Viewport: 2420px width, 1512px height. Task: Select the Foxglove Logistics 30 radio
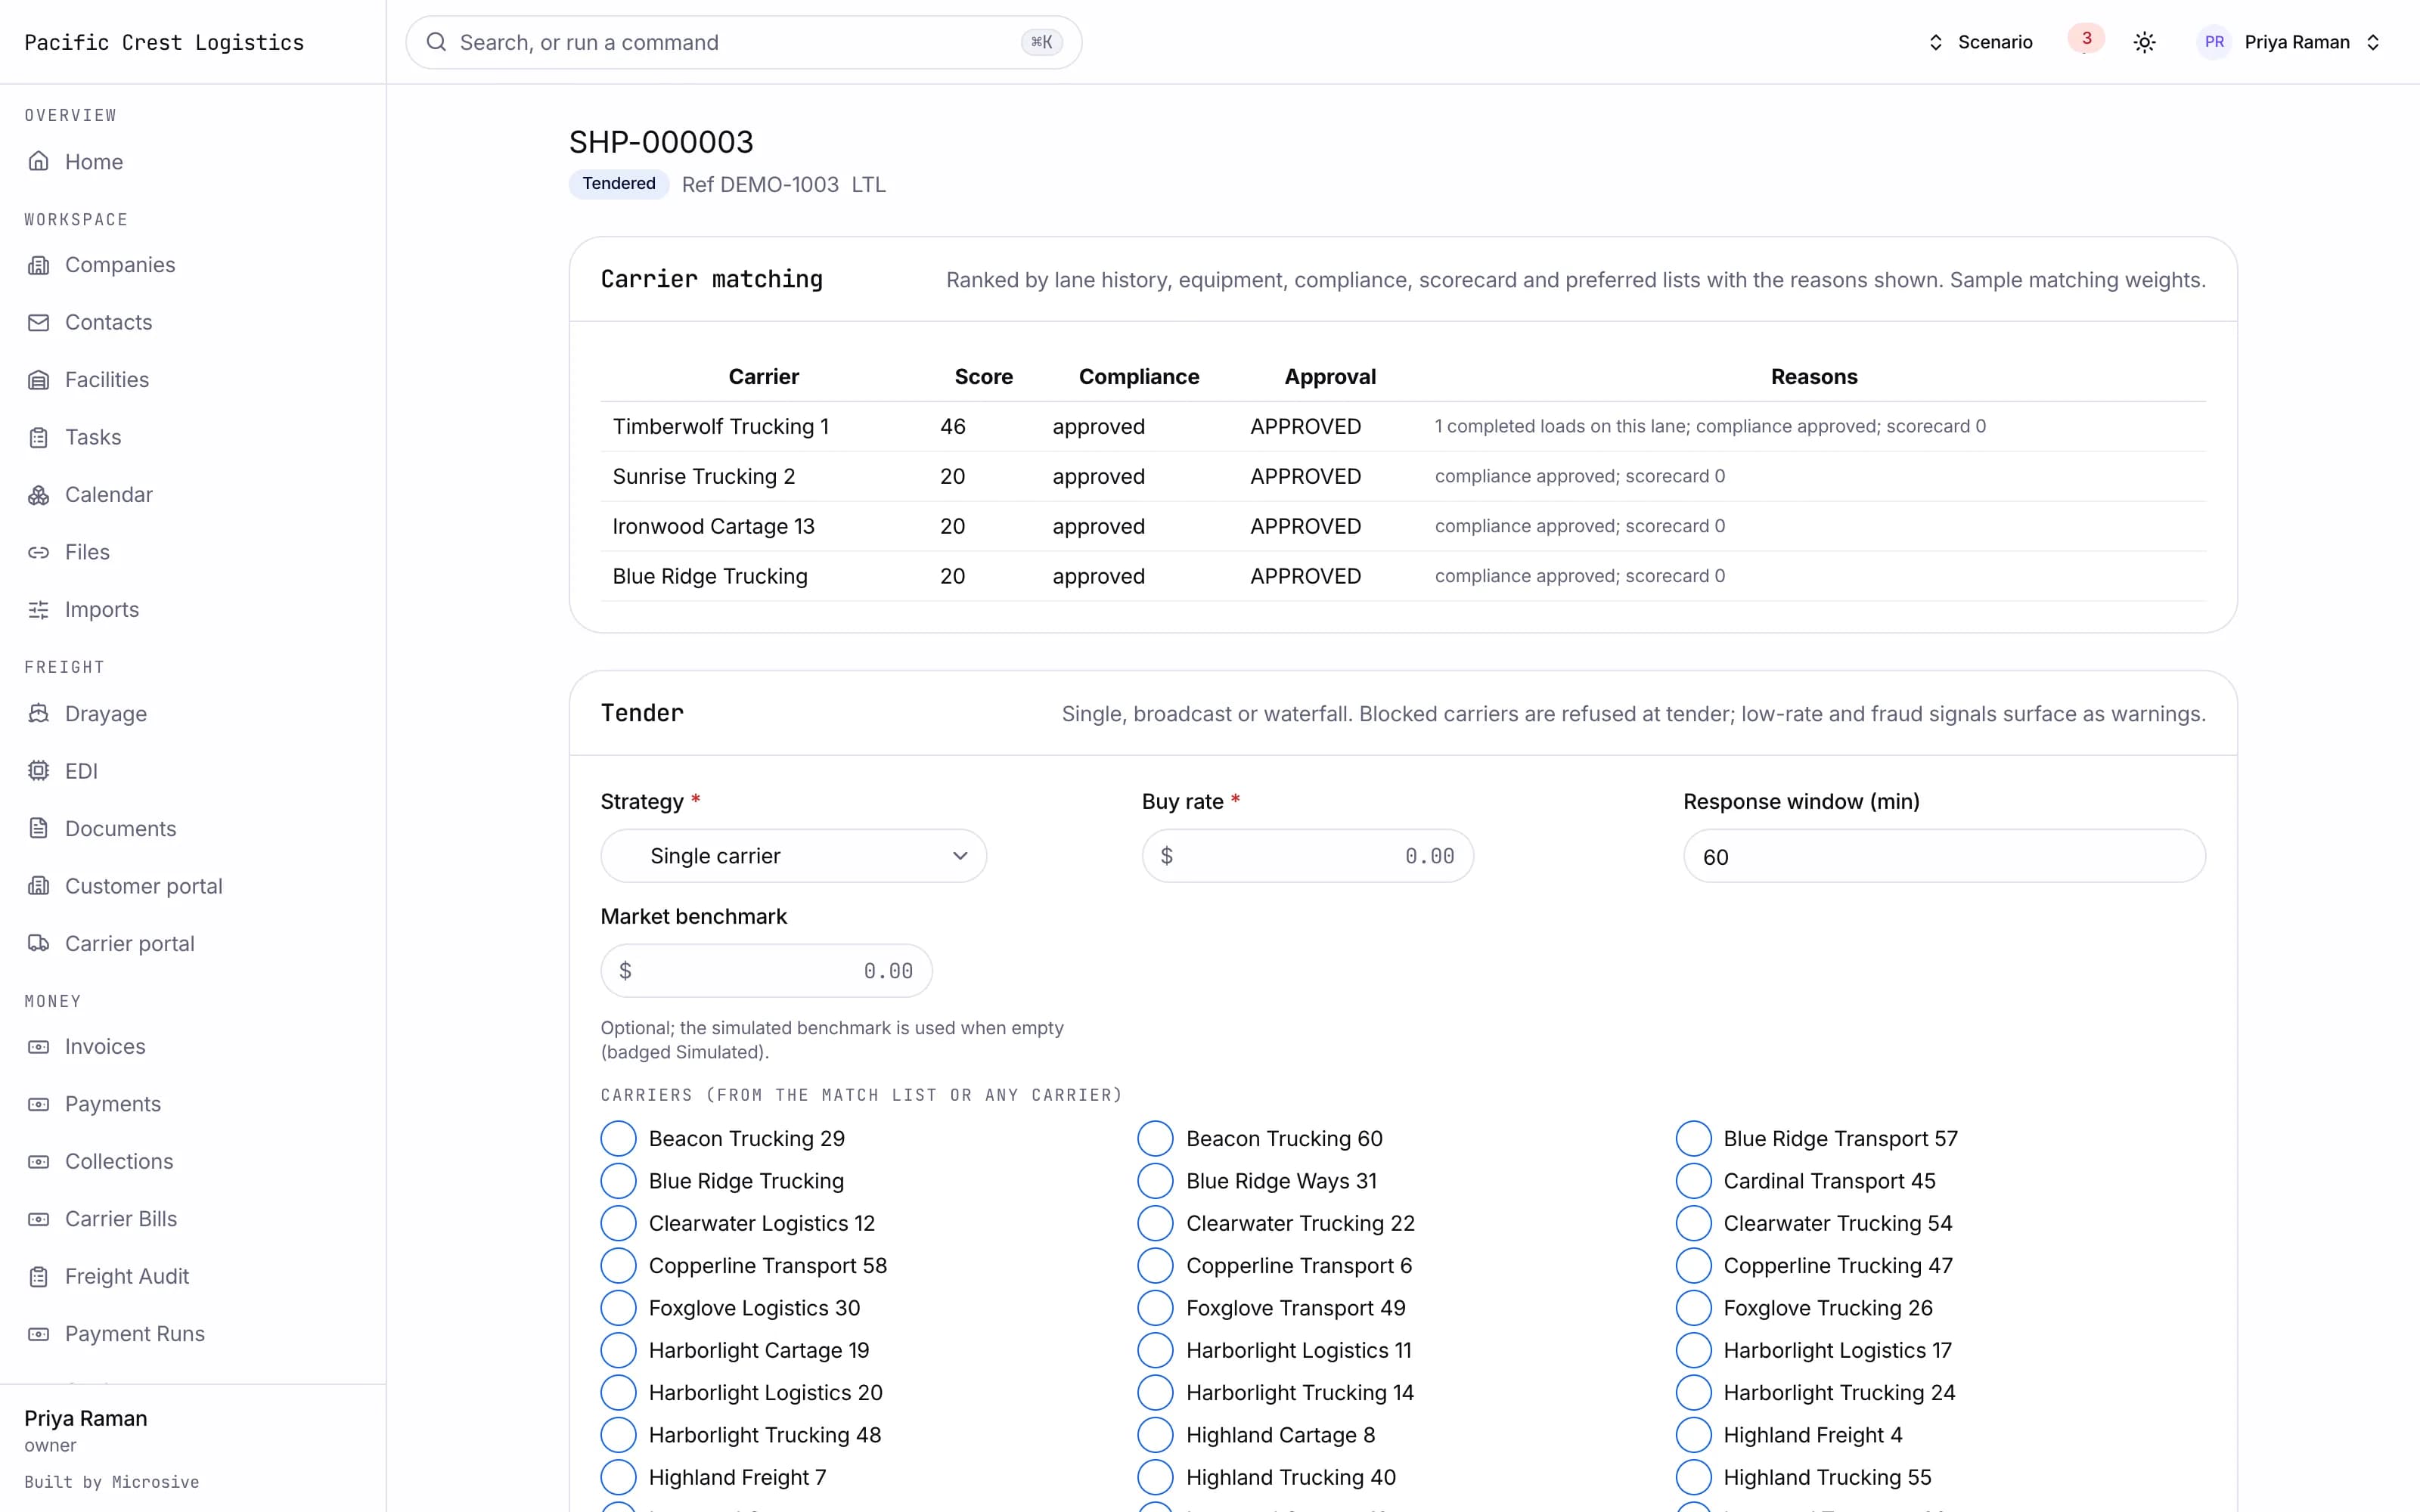pos(618,1308)
